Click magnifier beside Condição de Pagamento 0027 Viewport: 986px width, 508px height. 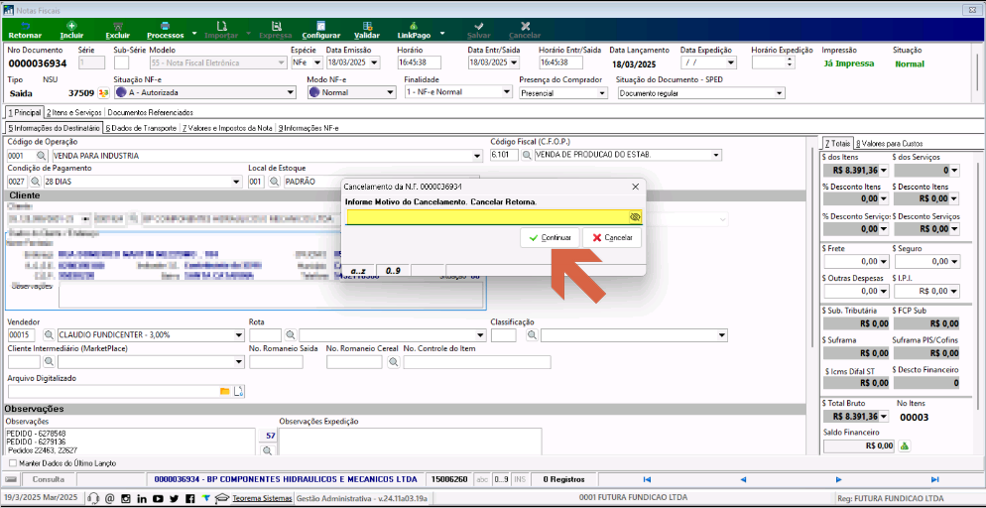pos(36,182)
